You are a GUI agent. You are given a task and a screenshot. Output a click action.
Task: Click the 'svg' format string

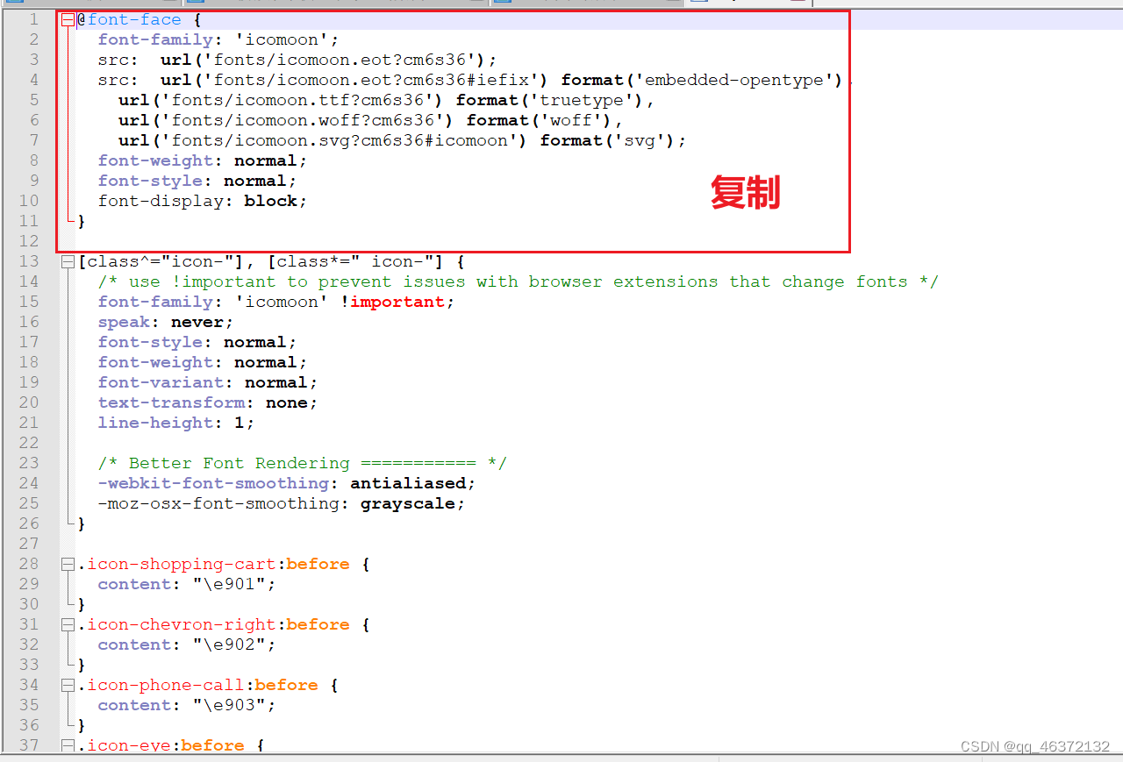tap(640, 140)
